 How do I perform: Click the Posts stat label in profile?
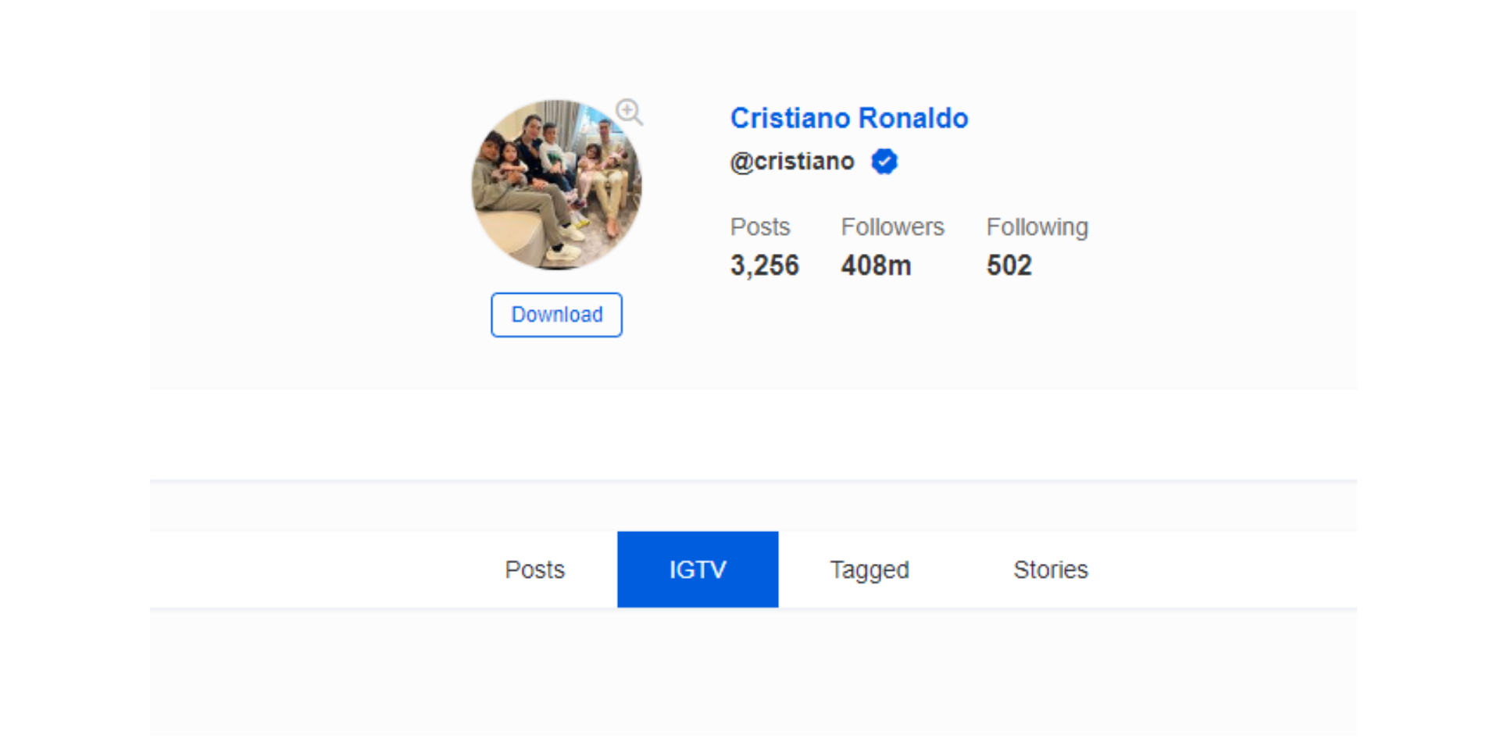click(x=760, y=227)
